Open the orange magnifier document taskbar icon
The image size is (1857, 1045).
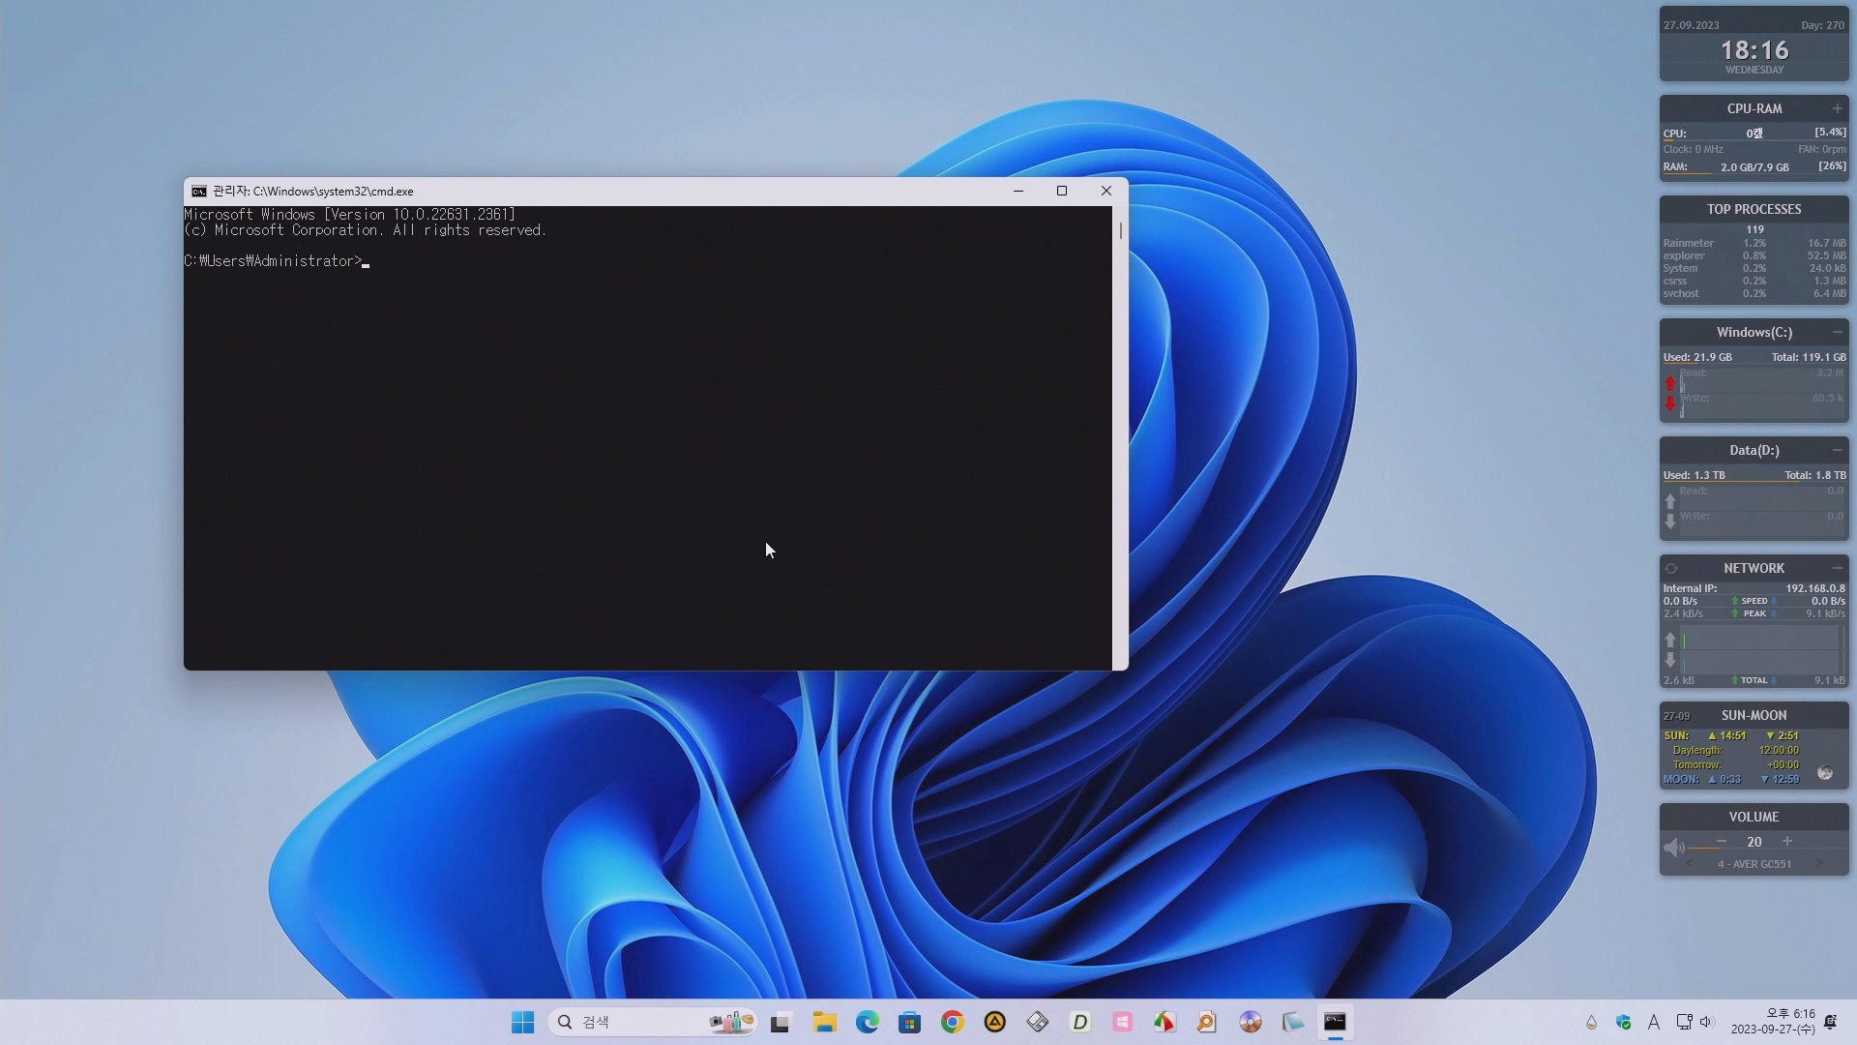click(x=1207, y=1022)
